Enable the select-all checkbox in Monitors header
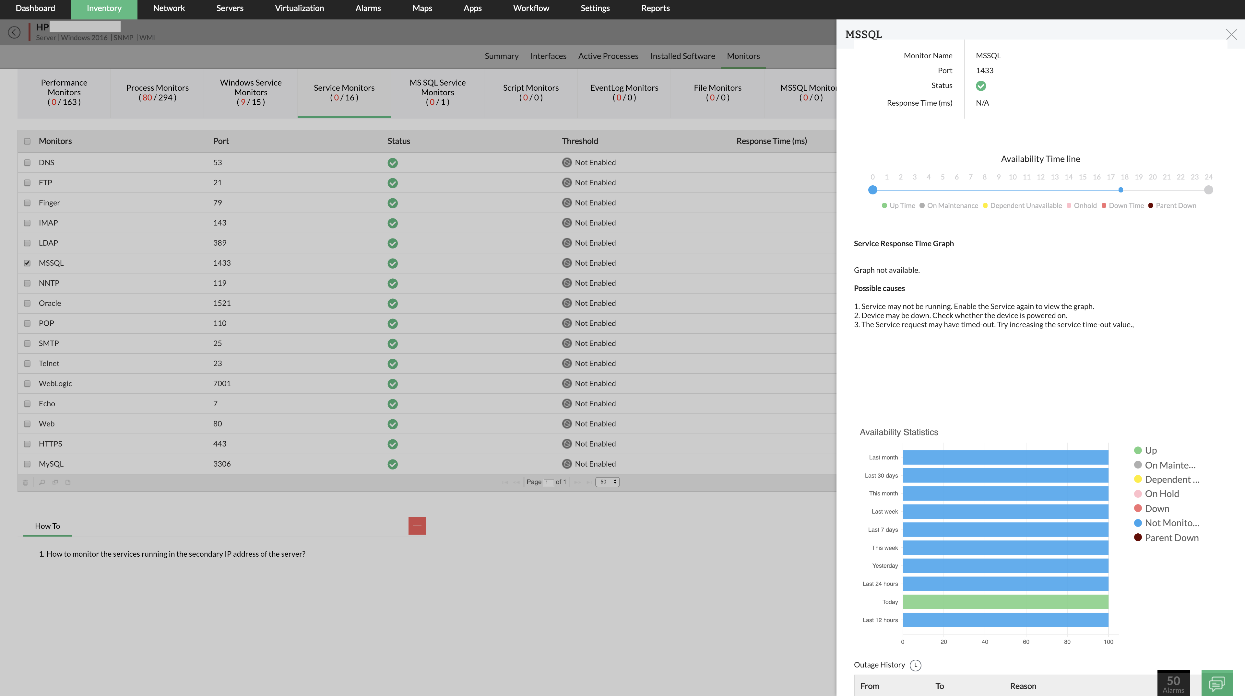 pyautogui.click(x=27, y=141)
